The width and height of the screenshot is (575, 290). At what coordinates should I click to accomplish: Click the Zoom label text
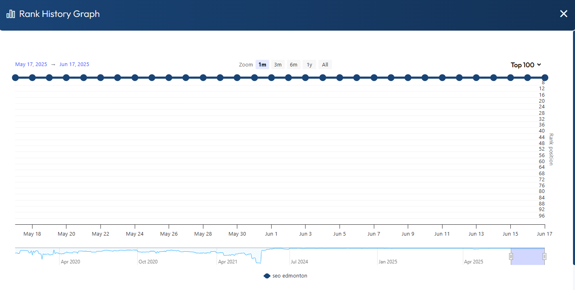[246, 64]
